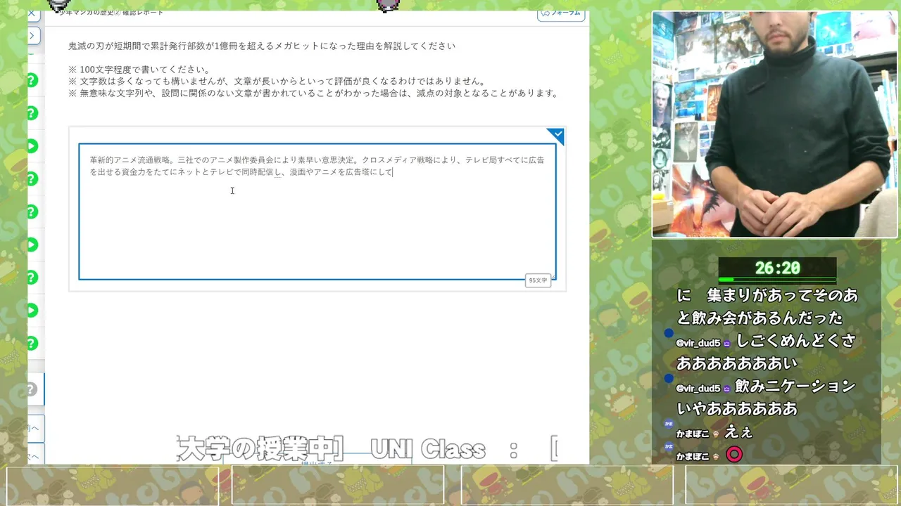Go to previous page with 前へ button
The width and height of the screenshot is (901, 506).
pos(34,428)
